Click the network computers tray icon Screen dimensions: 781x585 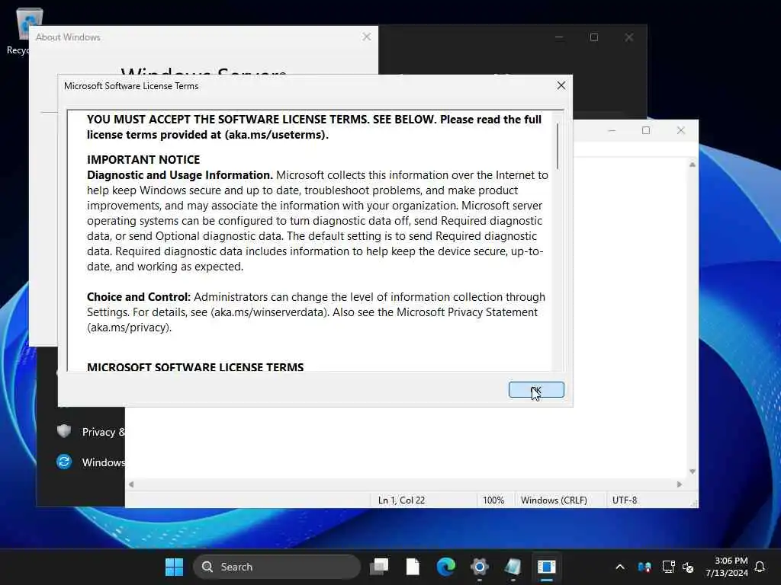[644, 567]
